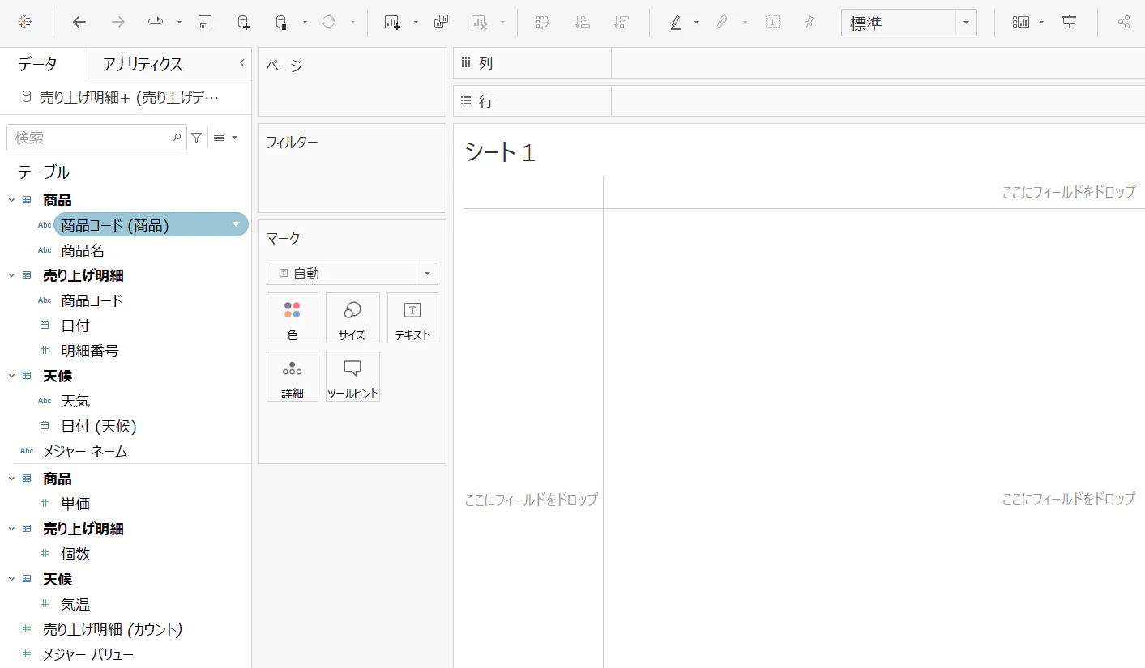Viewport: 1145px width, 668px height.
Task: Switch to the データ tab
Action: click(38, 64)
